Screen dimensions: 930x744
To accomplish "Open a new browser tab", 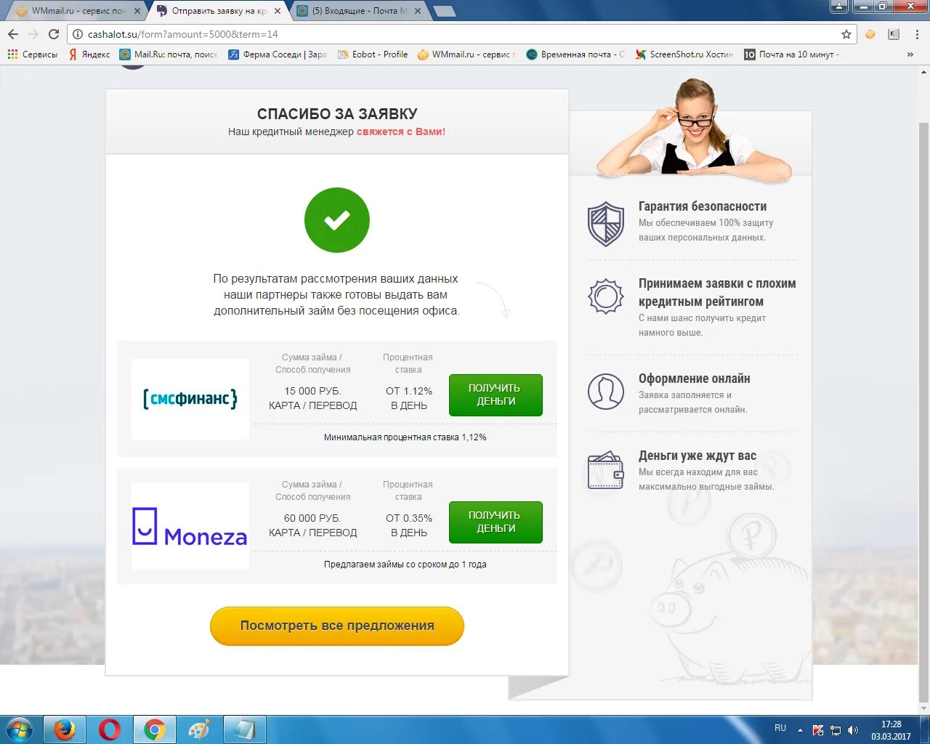I will pyautogui.click(x=444, y=11).
